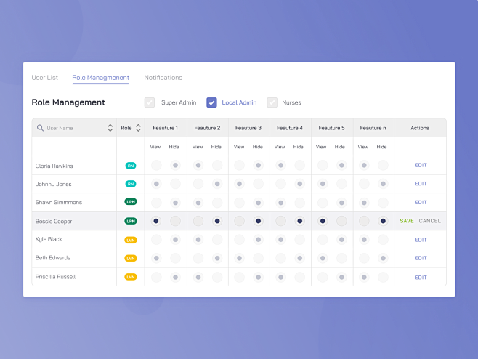Check the Nurses checkbox
This screenshot has height=359, width=478.
pos(272,102)
